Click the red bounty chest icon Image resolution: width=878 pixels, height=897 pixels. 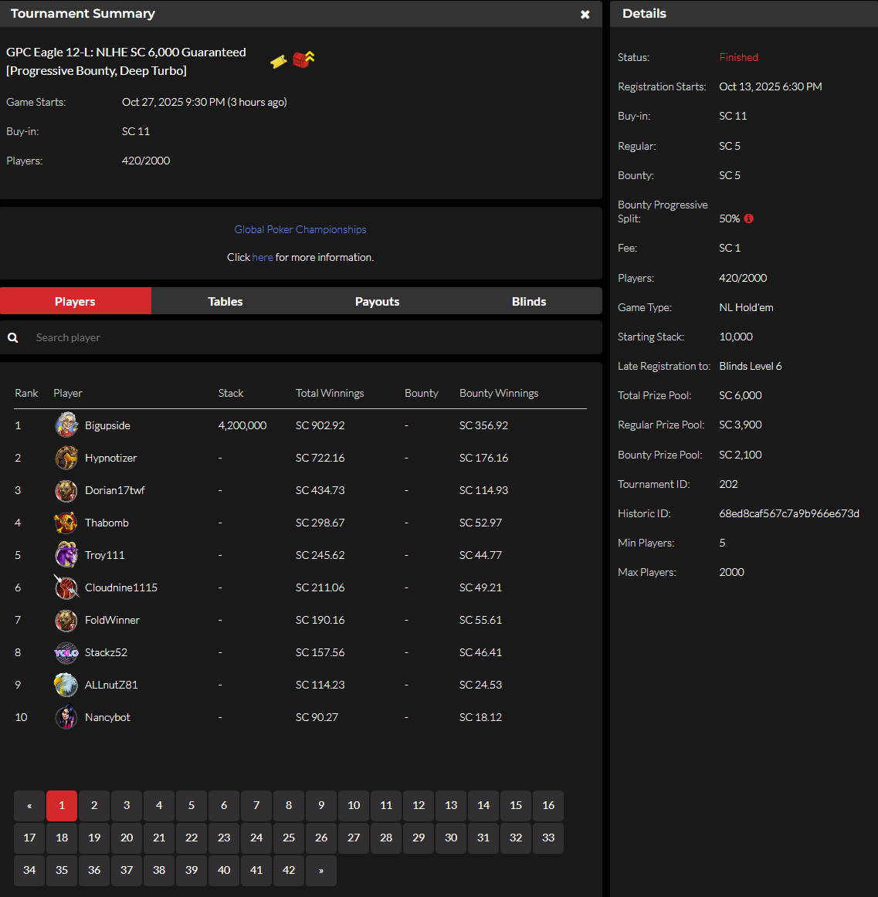click(303, 59)
